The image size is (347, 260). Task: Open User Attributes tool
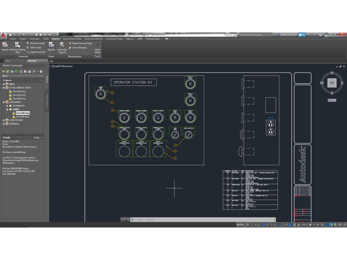coord(78,47)
